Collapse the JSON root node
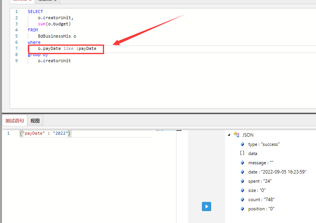 click(x=229, y=135)
